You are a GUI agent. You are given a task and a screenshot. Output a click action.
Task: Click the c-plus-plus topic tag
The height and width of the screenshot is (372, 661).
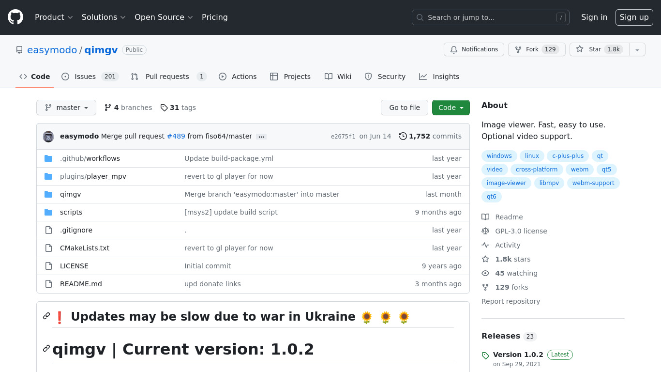(568, 156)
